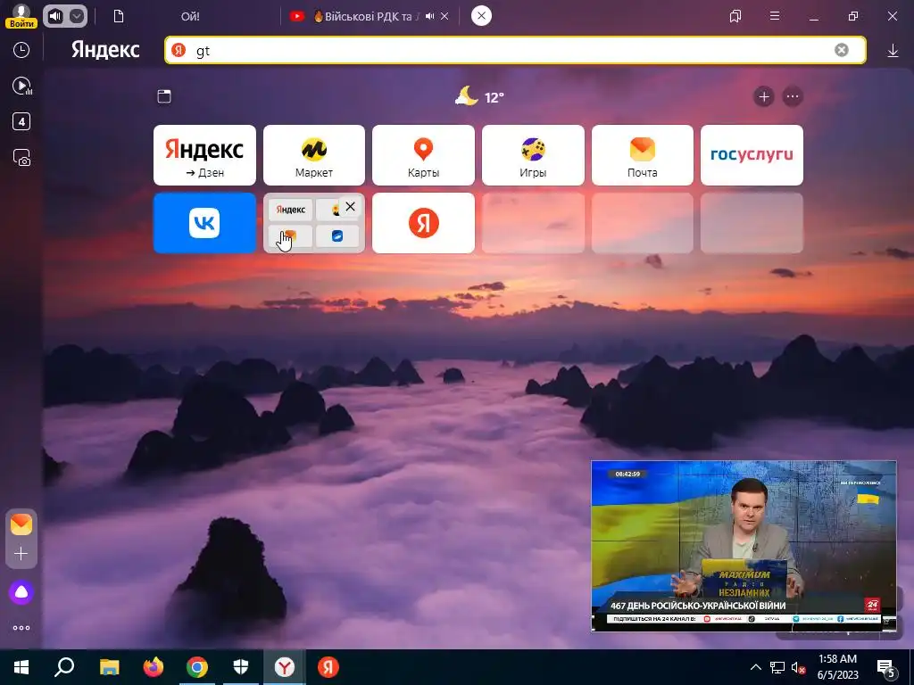Screen dimensions: 914x685
Task: Open the browser hamburger menu
Action: (x=775, y=16)
